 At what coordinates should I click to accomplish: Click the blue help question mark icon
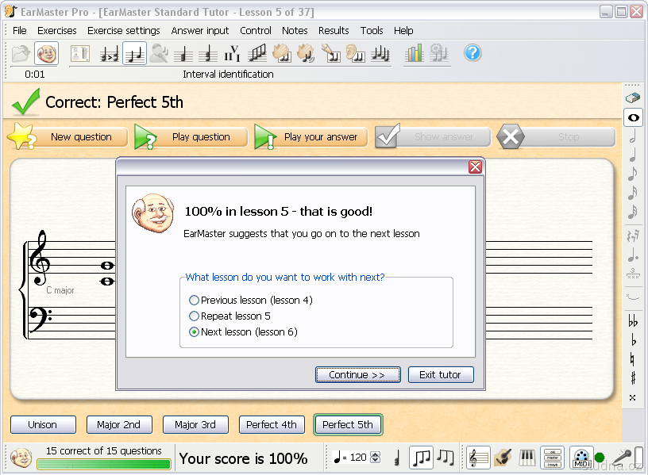[472, 53]
